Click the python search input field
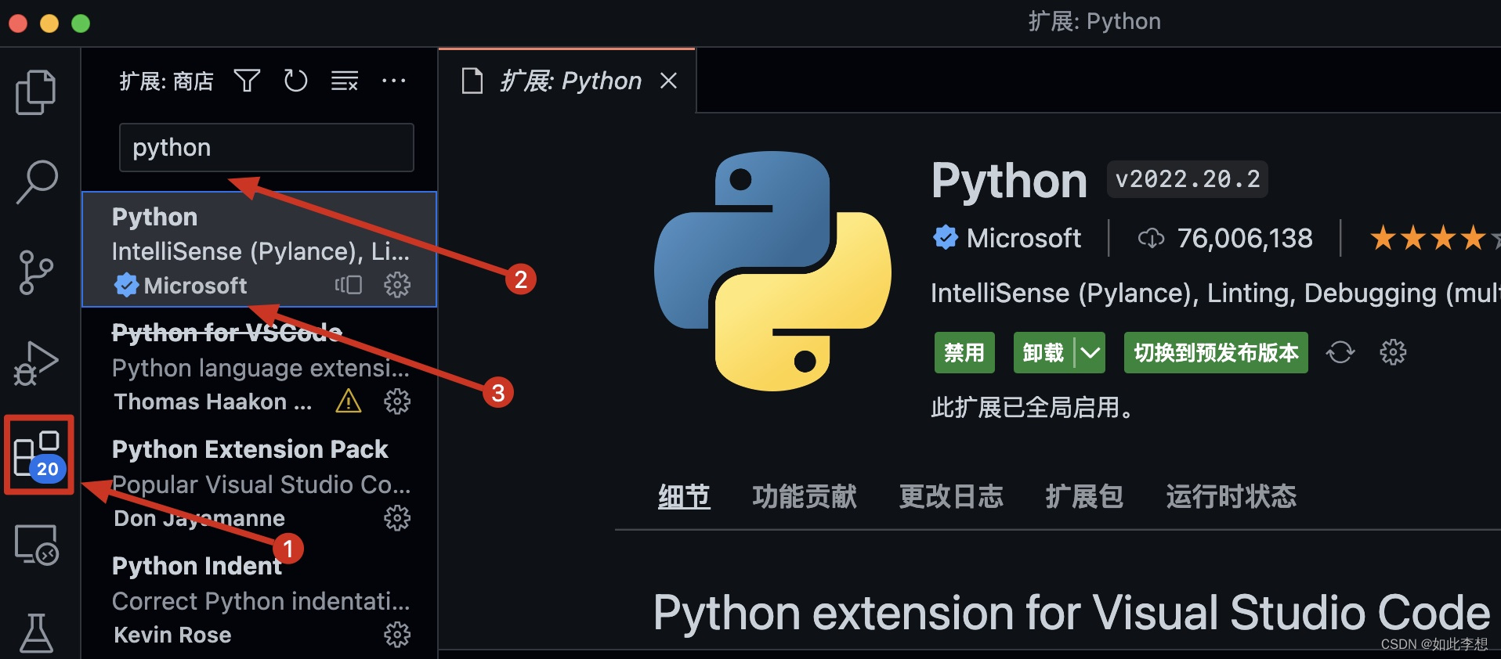Screen dimensions: 1501x659 [x=266, y=147]
